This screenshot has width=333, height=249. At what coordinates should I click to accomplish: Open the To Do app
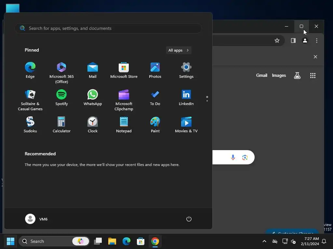click(155, 98)
